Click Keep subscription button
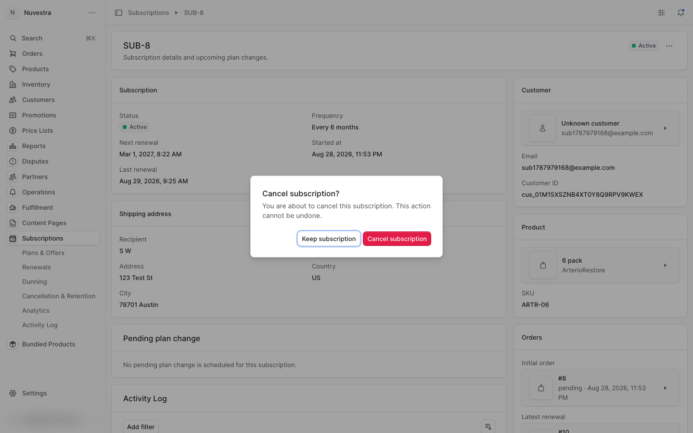 [x=329, y=239]
